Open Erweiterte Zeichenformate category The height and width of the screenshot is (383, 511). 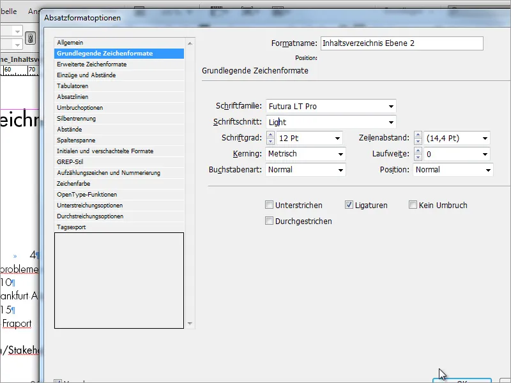(x=119, y=64)
